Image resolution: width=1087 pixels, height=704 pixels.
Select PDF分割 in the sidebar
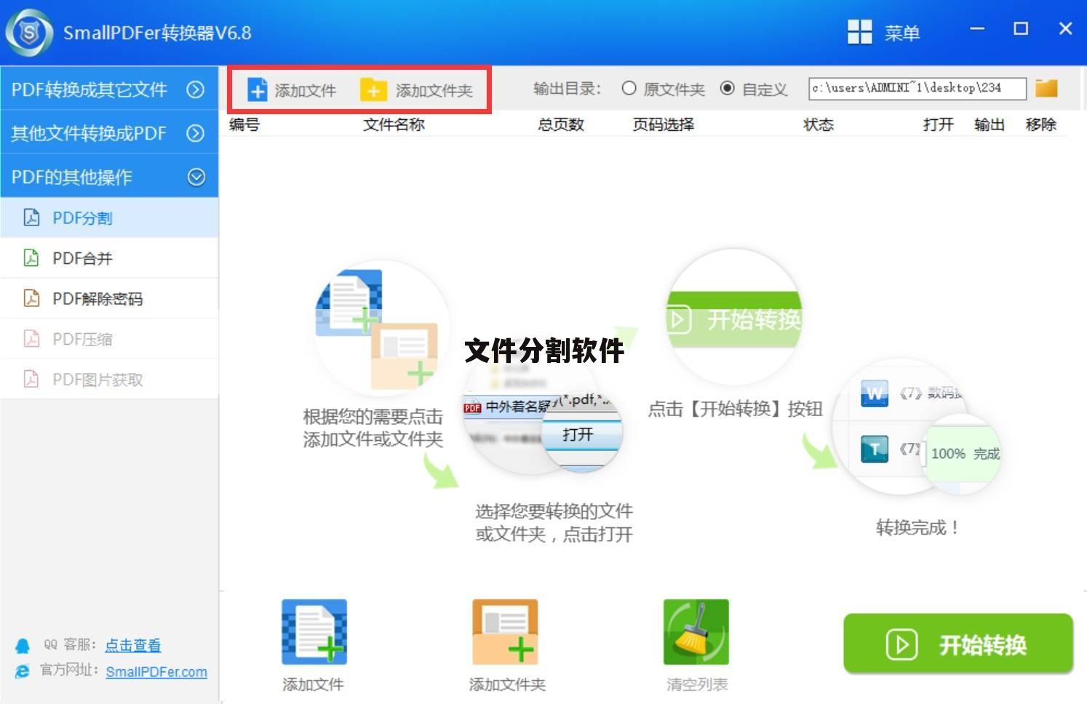tap(109, 217)
